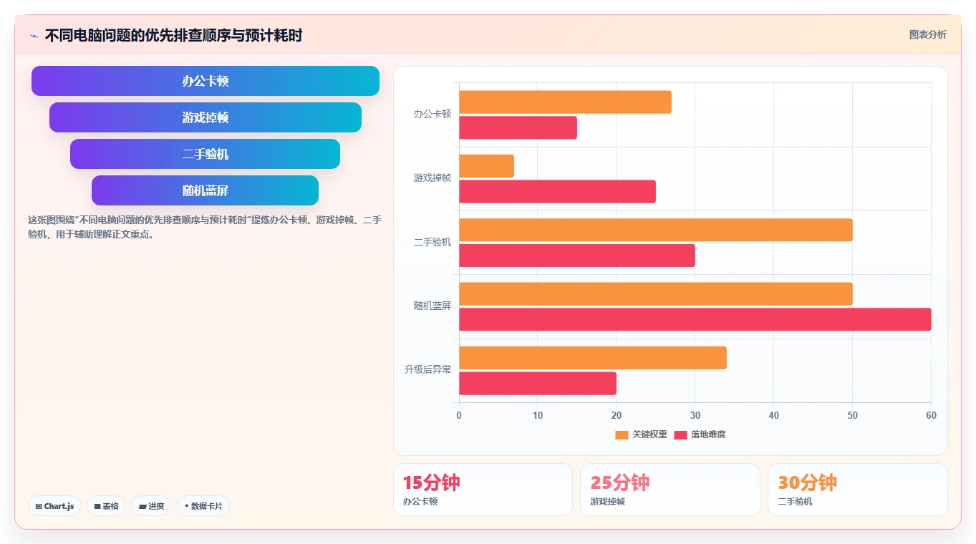976x544 pixels.
Task: Click the orange bar for 升级后异常
Action: pos(593,358)
